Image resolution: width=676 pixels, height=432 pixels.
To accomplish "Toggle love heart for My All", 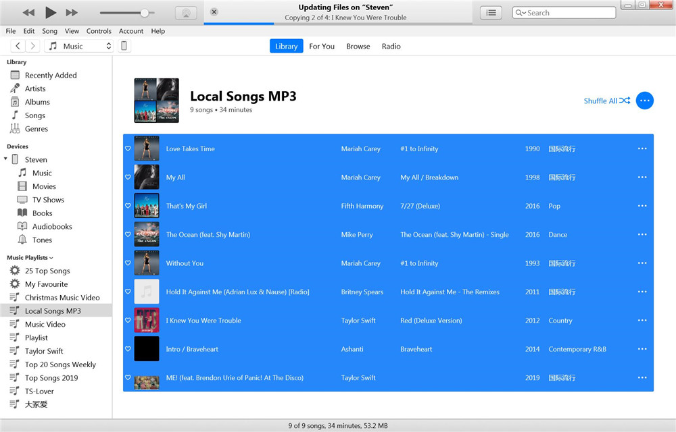I will click(x=128, y=177).
